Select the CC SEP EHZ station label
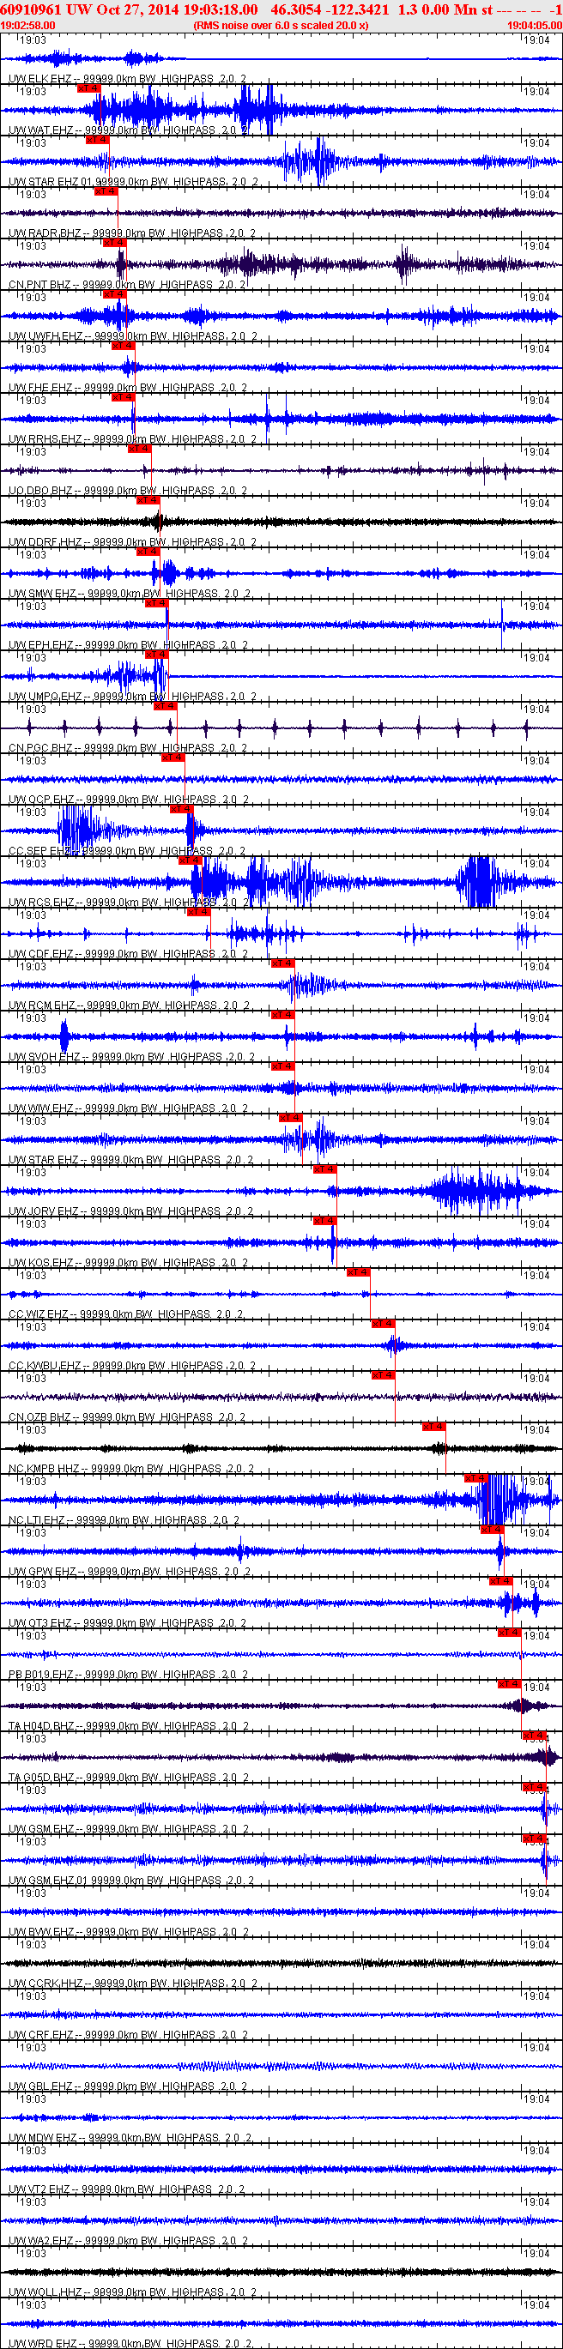Viewport: 563px width, 2349px height. 127,852
